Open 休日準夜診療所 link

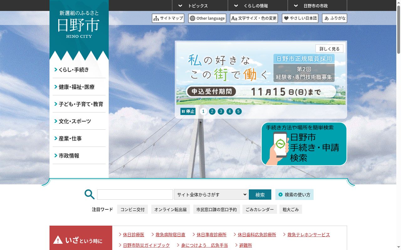click(x=211, y=234)
